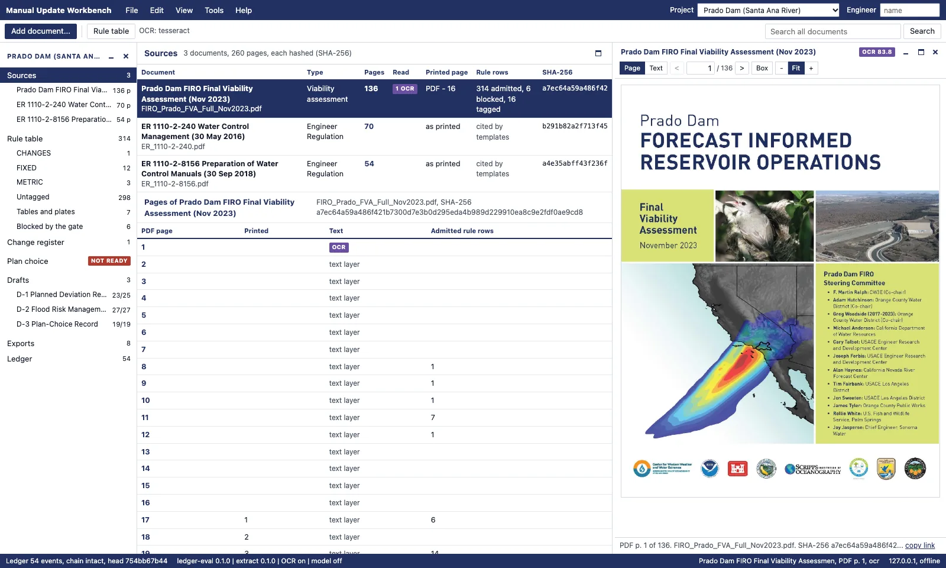946x568 pixels.
Task: Select Blocked by the gate item
Action: [69, 227]
